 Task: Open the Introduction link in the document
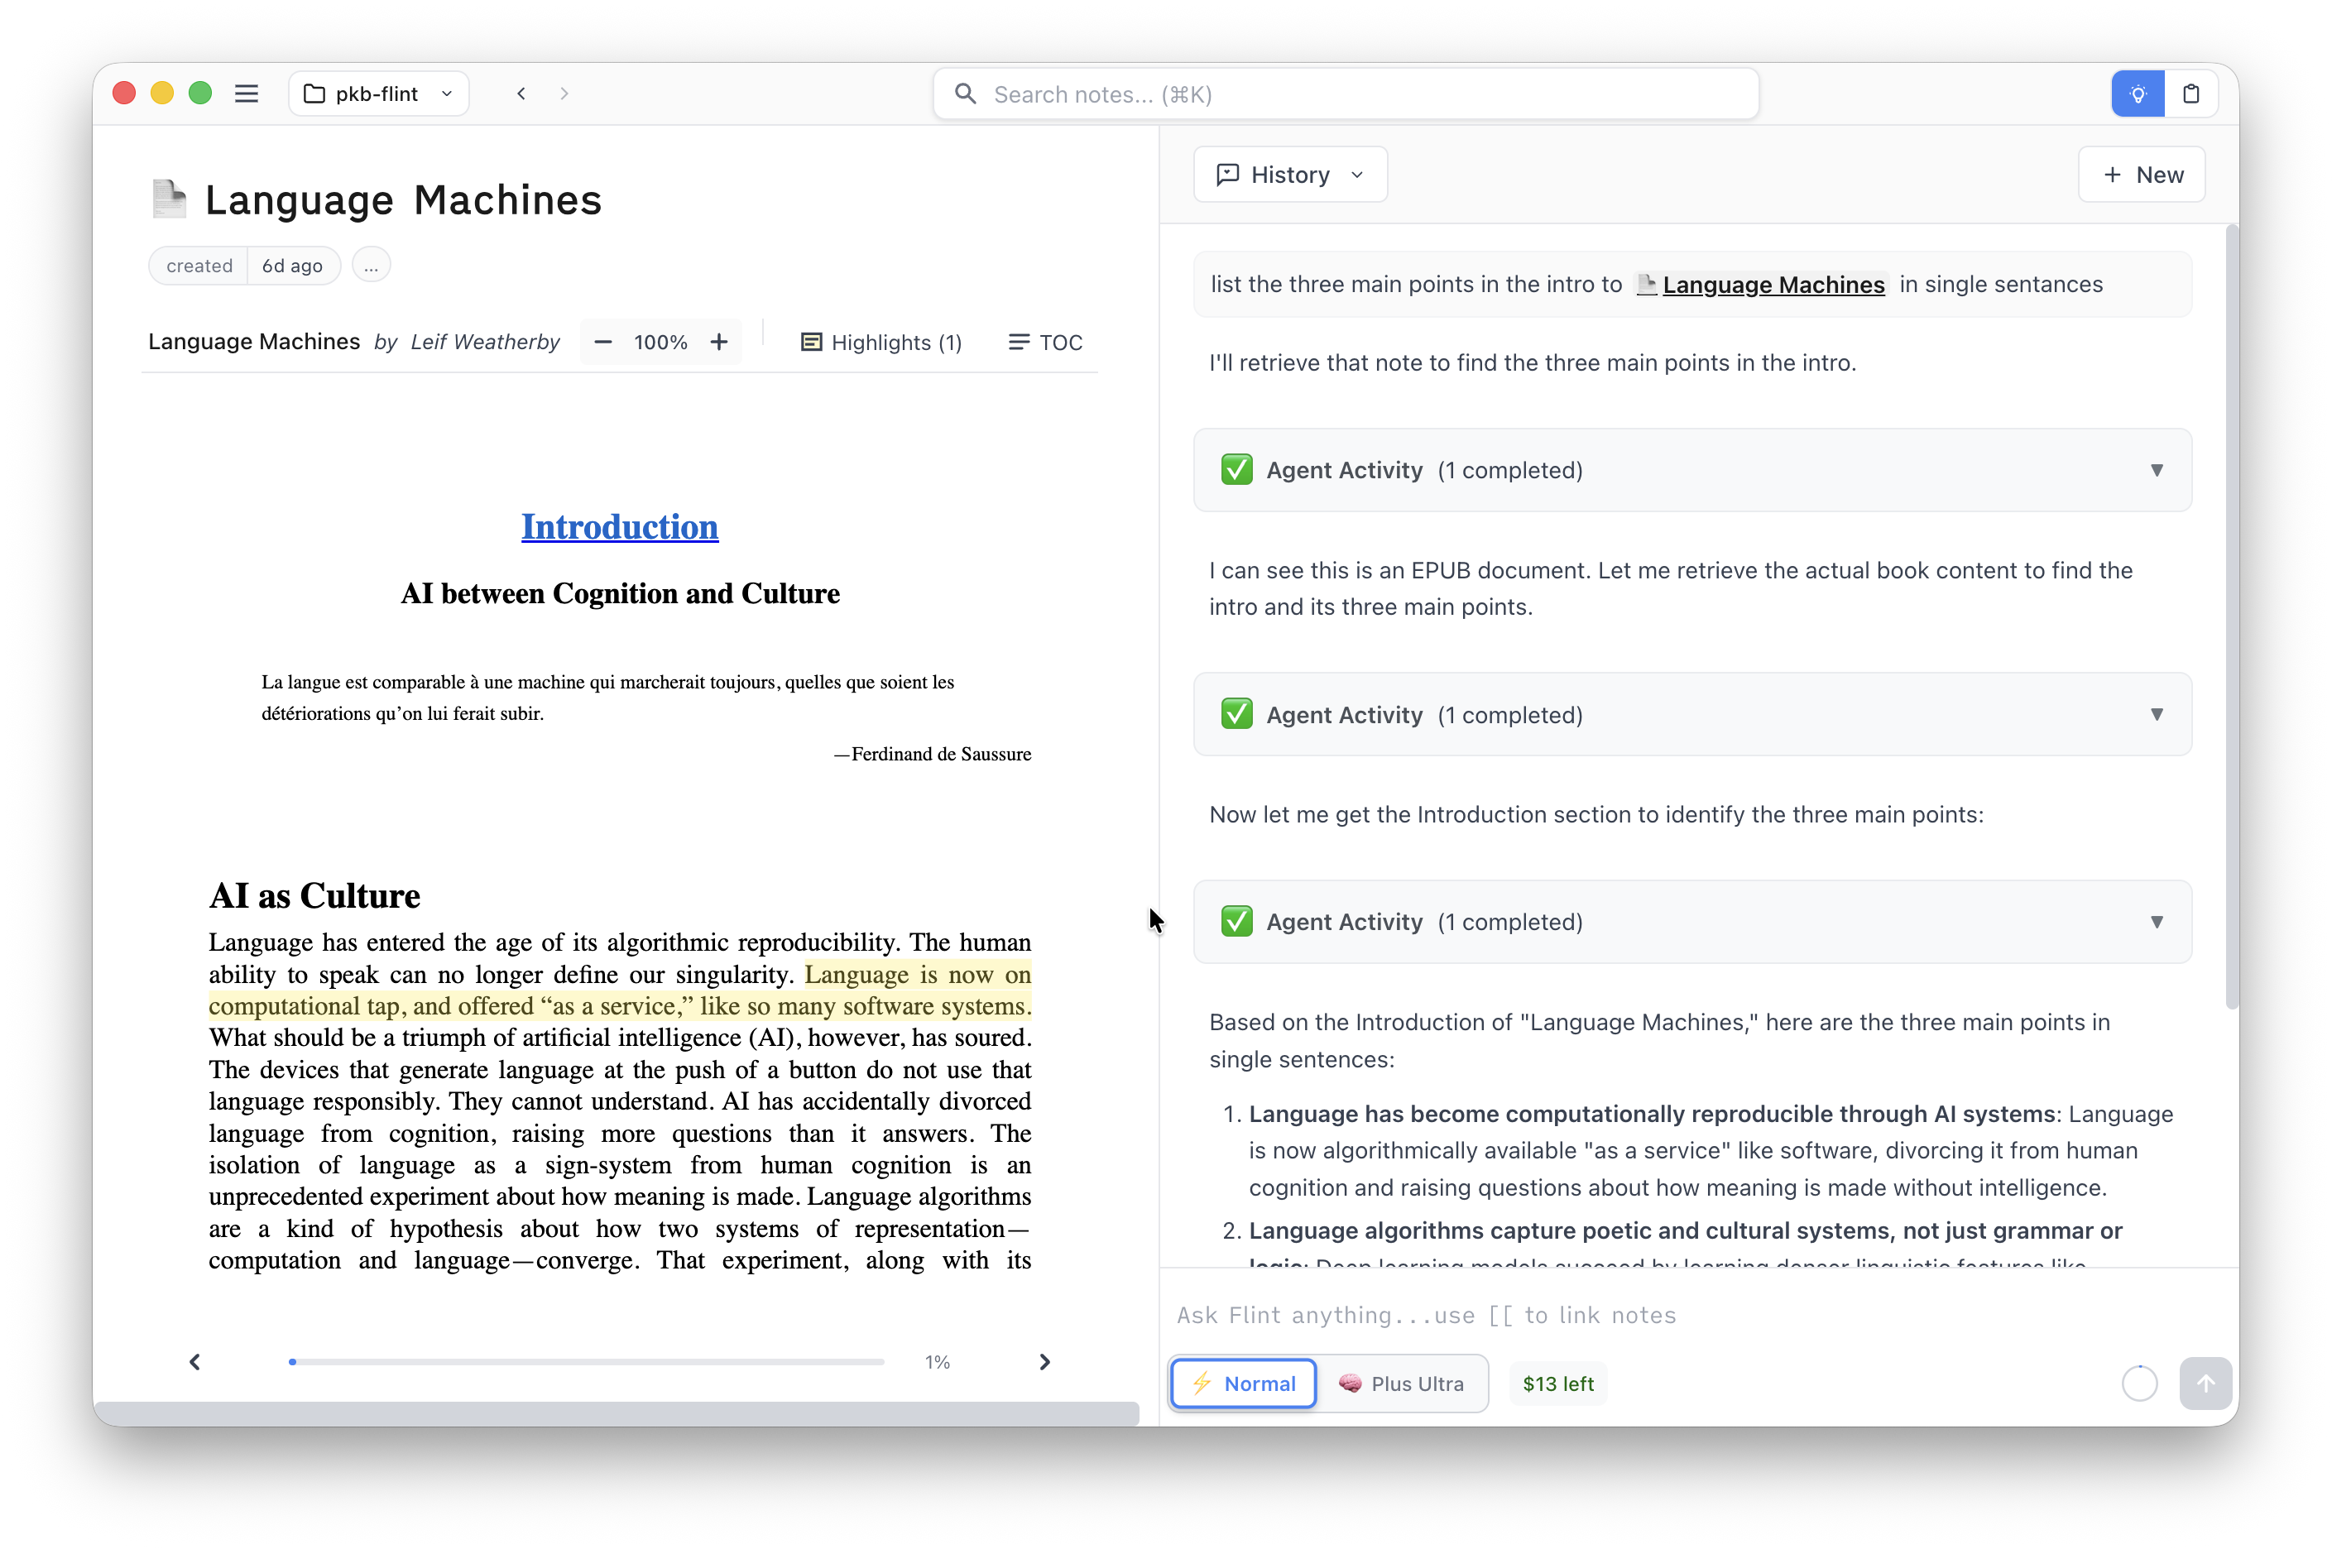coord(619,526)
